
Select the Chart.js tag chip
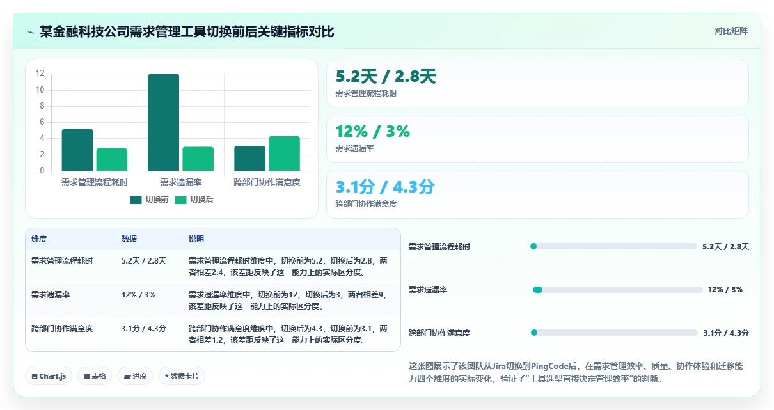pos(49,376)
